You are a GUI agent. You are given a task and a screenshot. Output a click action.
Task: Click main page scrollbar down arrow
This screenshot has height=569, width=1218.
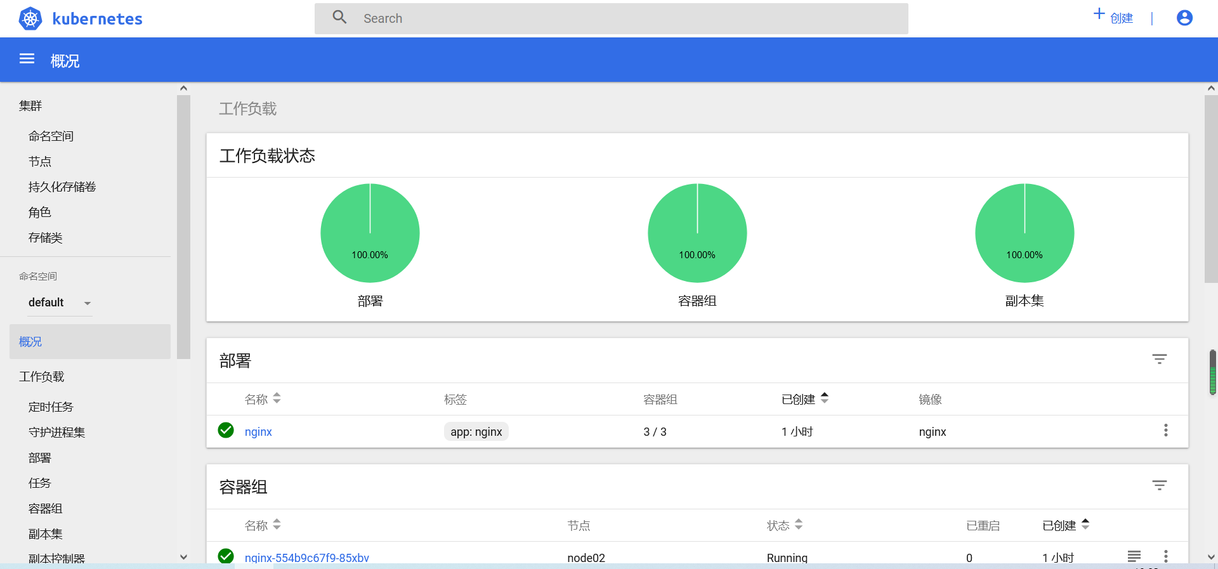pyautogui.click(x=1211, y=557)
